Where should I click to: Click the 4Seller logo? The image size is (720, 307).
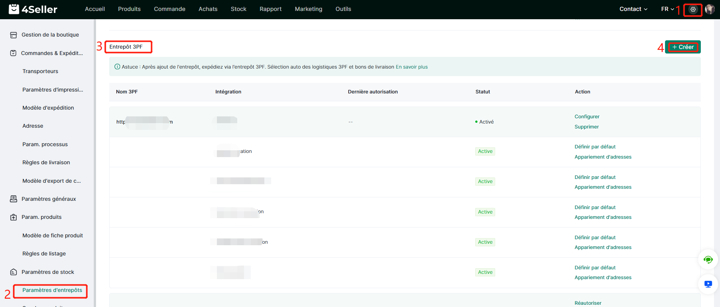tap(33, 9)
